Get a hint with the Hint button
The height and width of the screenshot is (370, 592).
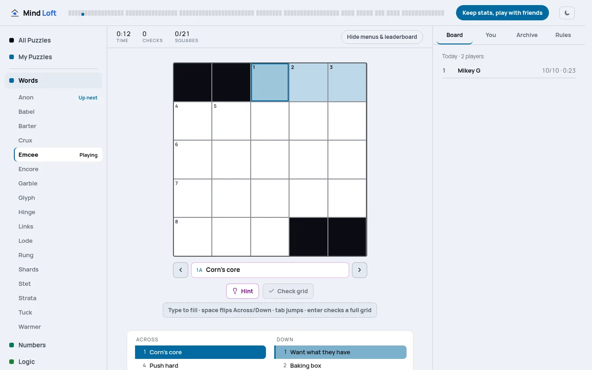(x=242, y=291)
